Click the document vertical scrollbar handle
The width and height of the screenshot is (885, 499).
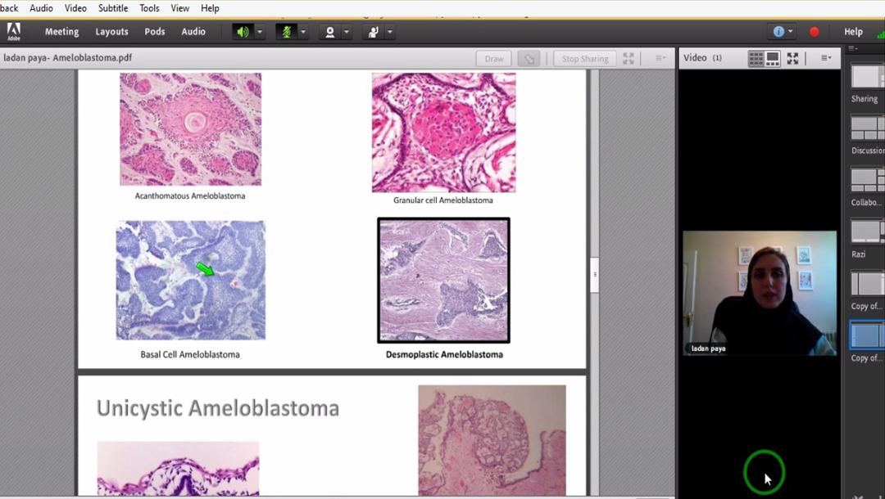[x=594, y=275]
